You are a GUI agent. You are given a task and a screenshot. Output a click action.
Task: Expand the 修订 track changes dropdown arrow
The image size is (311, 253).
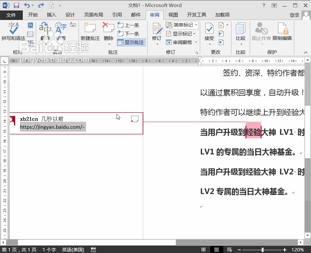pyautogui.click(x=157, y=44)
